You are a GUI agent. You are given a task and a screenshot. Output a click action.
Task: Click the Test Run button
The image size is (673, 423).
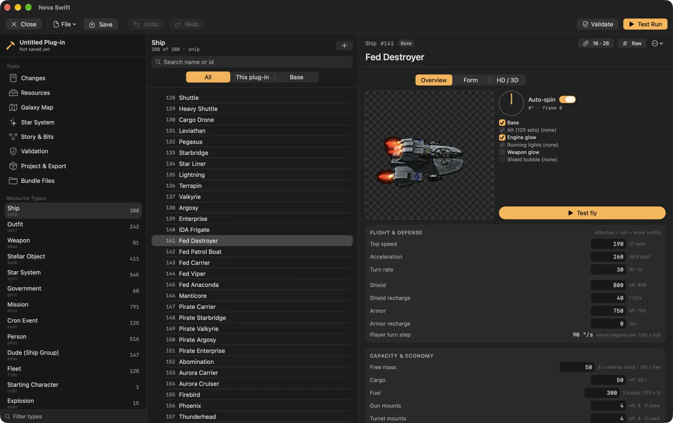645,24
